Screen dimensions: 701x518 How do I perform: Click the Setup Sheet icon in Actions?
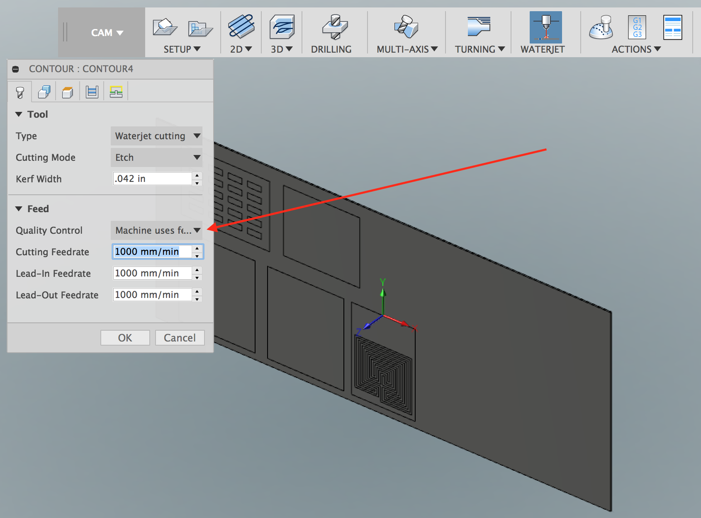point(672,27)
